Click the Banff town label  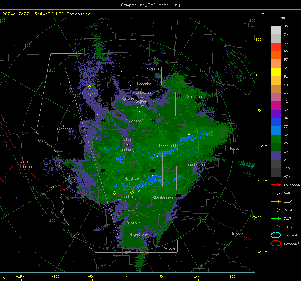pos(55,186)
